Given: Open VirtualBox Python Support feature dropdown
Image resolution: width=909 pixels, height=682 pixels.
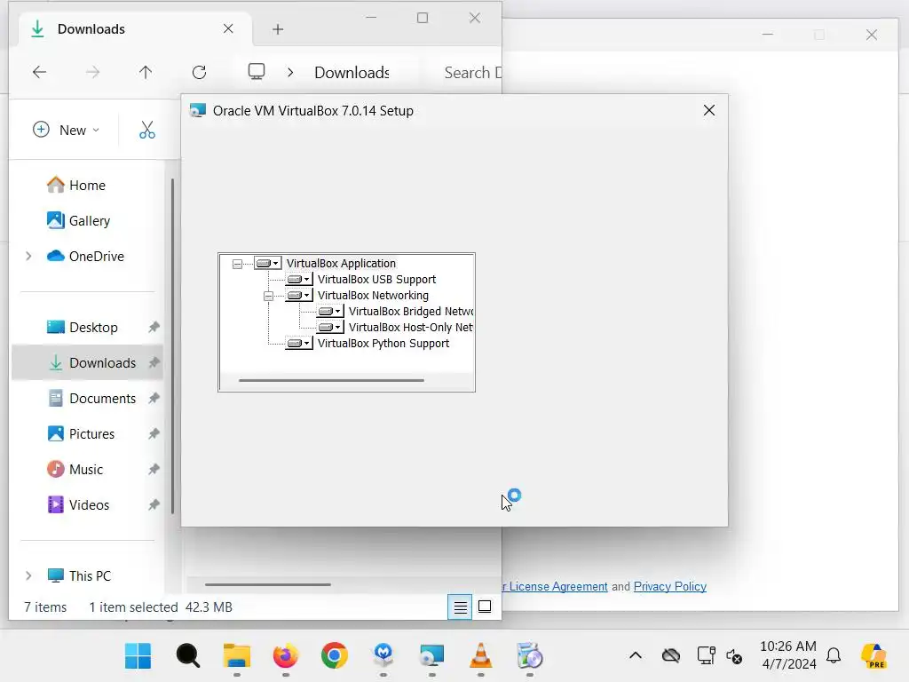Looking at the screenshot, I should tap(298, 344).
